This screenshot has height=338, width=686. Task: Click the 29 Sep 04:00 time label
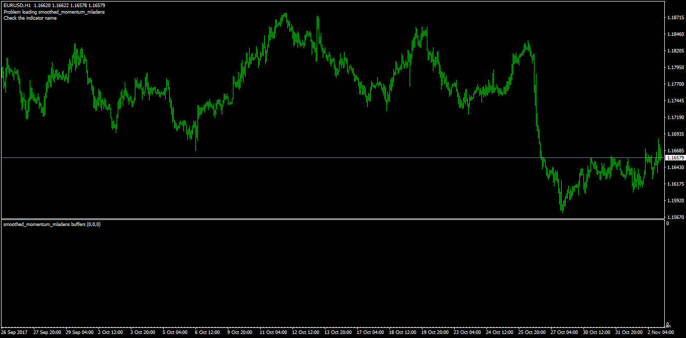tap(80, 332)
